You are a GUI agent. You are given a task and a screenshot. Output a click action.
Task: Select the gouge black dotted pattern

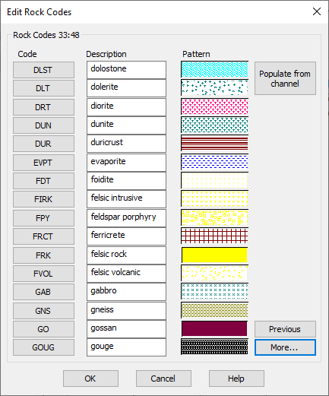214,347
